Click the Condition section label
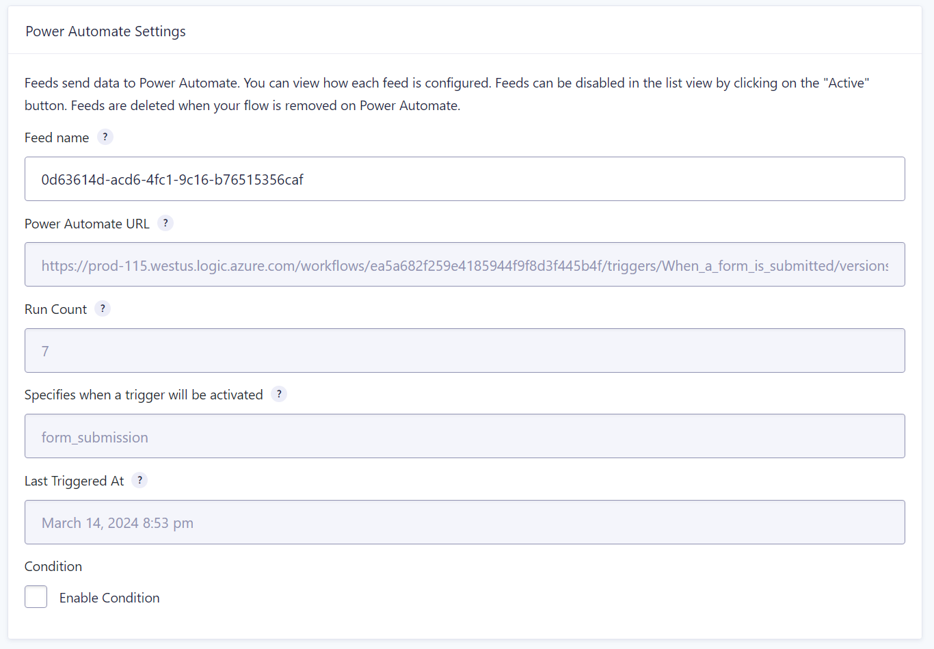Screen dimensions: 934x649 point(53,566)
